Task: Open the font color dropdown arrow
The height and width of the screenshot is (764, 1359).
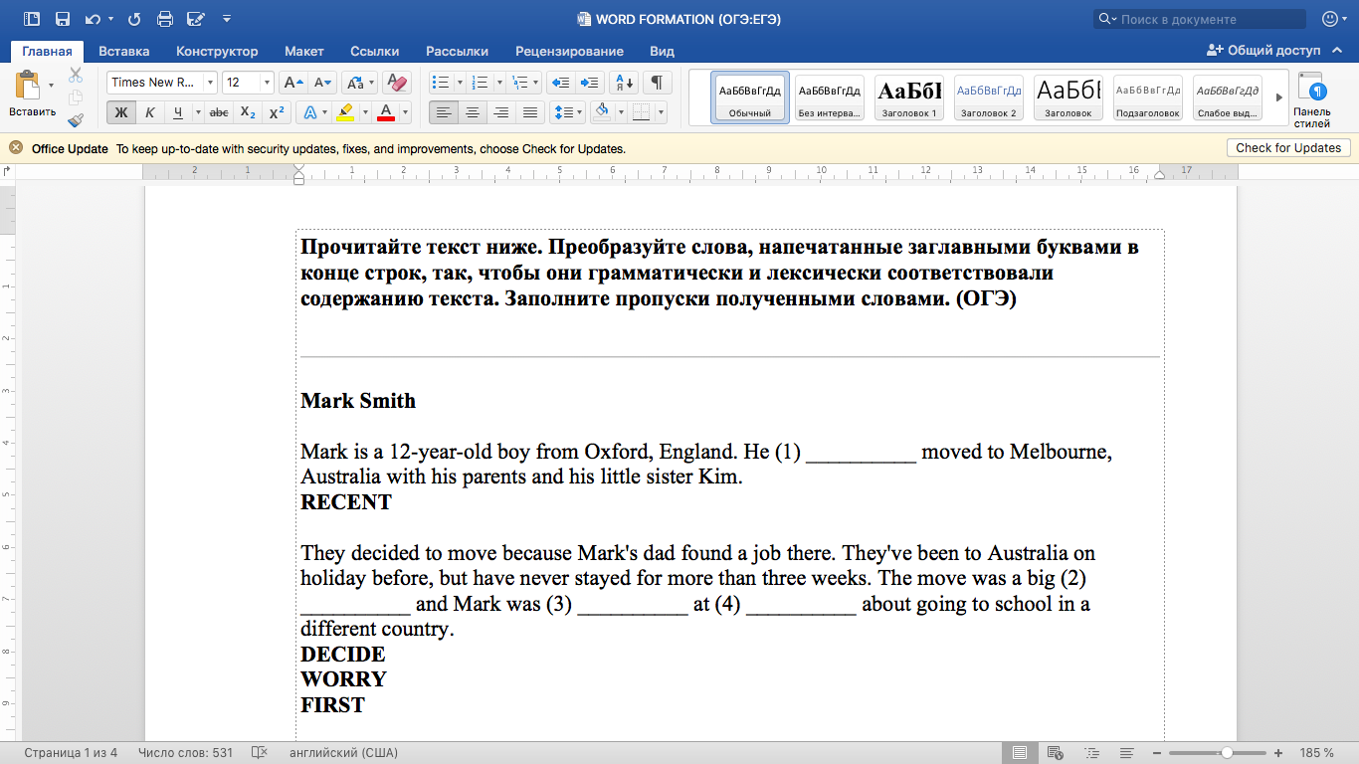Action: pyautogui.click(x=405, y=112)
